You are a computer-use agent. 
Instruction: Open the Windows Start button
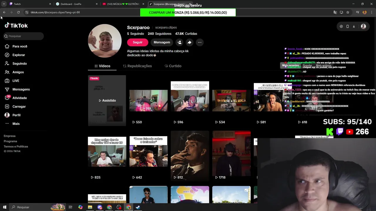tap(4, 207)
